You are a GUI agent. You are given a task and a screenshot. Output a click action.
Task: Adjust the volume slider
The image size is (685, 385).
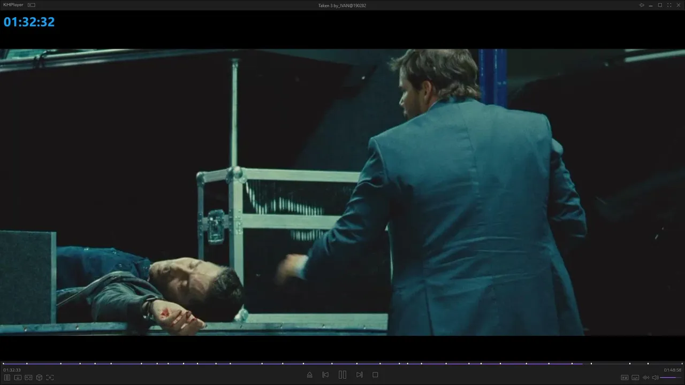pos(671,378)
